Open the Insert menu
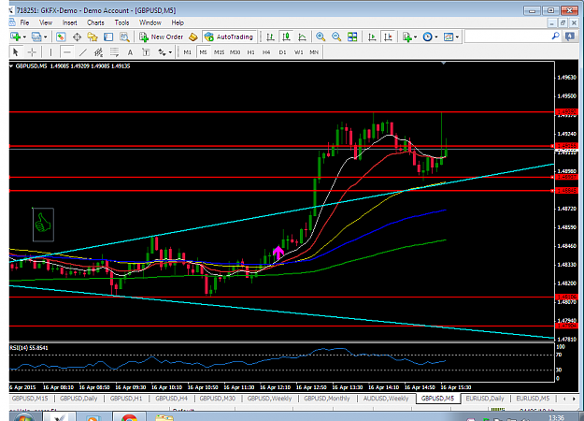 pos(70,22)
